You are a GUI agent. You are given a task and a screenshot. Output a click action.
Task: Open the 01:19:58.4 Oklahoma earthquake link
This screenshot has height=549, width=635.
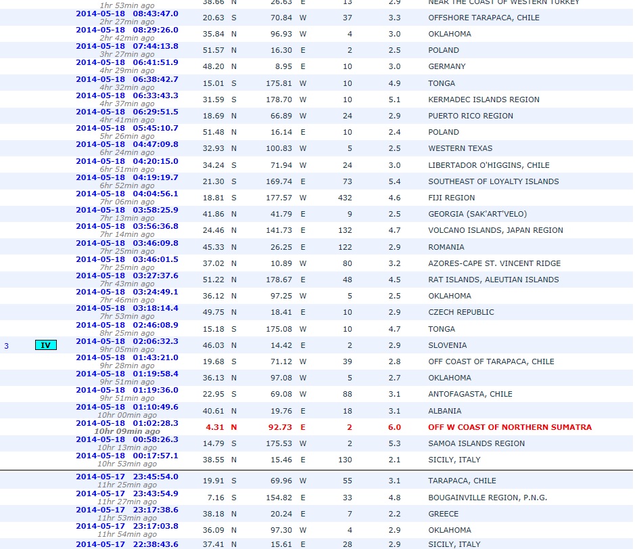coord(126,374)
